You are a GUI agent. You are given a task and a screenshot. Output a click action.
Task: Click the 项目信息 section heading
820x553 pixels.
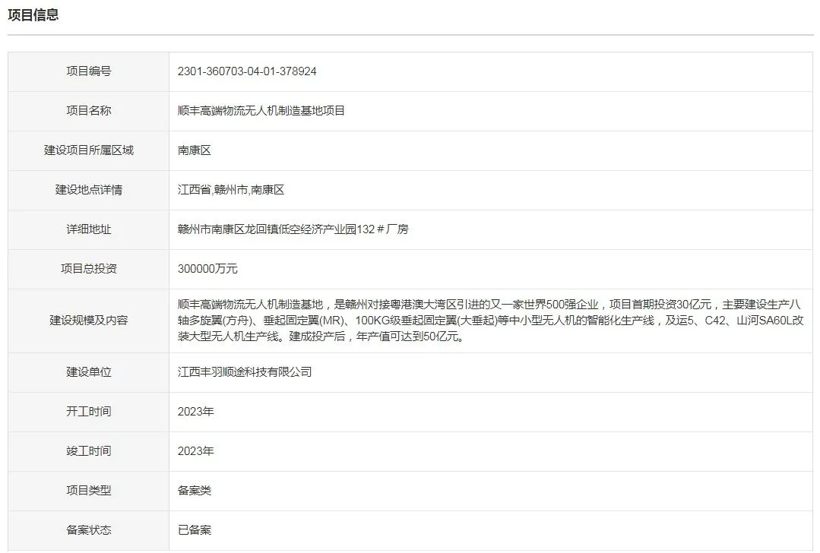(x=33, y=14)
